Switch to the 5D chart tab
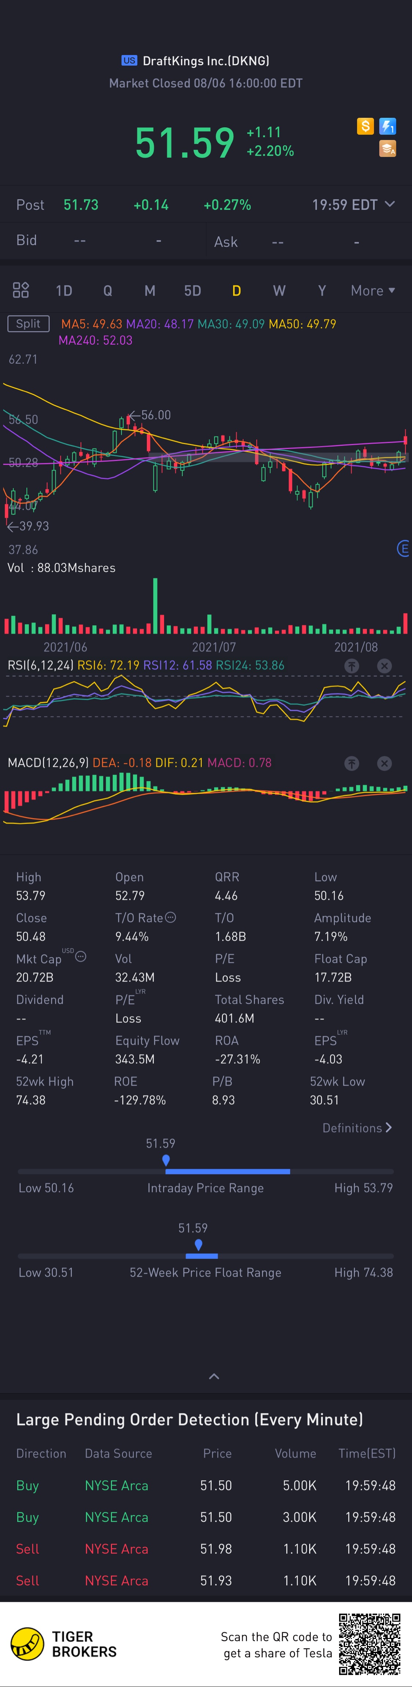Viewport: 412px width, 1687px height. 192,291
